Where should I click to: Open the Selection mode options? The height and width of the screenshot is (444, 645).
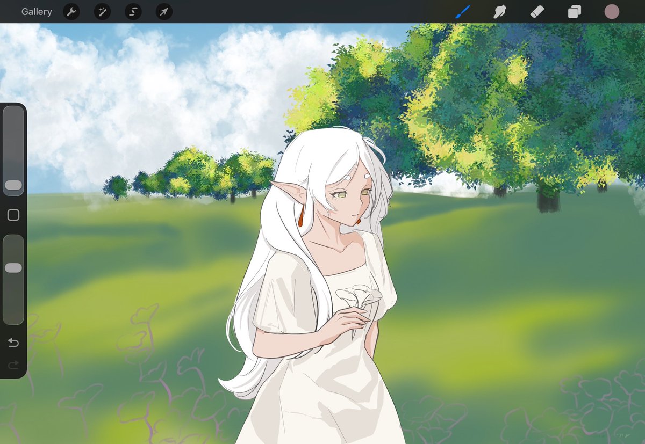(x=133, y=12)
